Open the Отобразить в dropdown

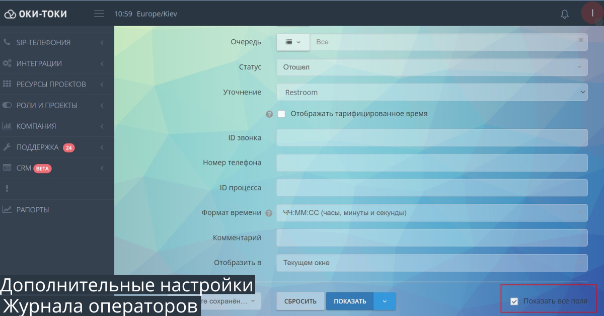pos(432,263)
